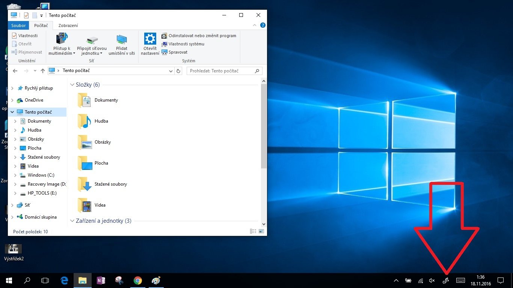Select the Obrázky folder in content pane

(x=94, y=142)
